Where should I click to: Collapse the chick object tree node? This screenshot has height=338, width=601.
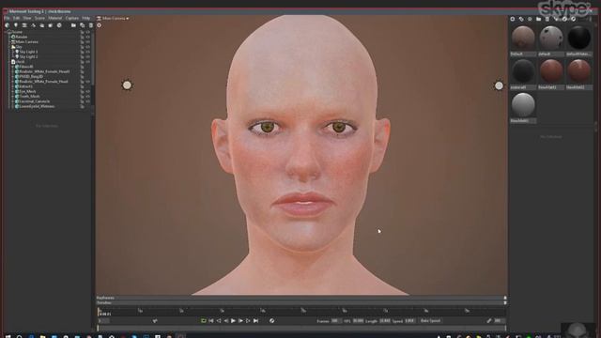click(10, 61)
